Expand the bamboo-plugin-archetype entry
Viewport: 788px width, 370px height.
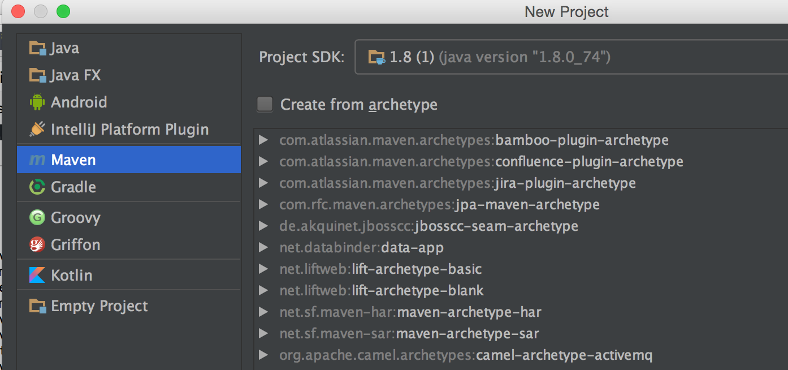[263, 140]
